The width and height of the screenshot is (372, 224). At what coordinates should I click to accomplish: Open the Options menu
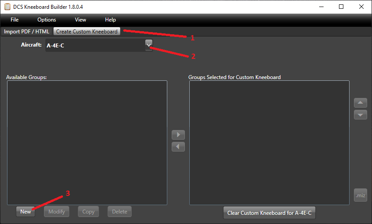[47, 20]
